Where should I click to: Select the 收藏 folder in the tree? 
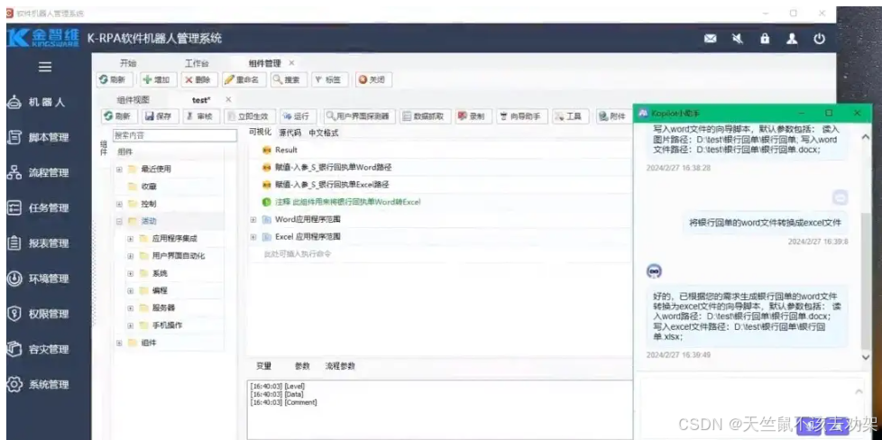149,187
